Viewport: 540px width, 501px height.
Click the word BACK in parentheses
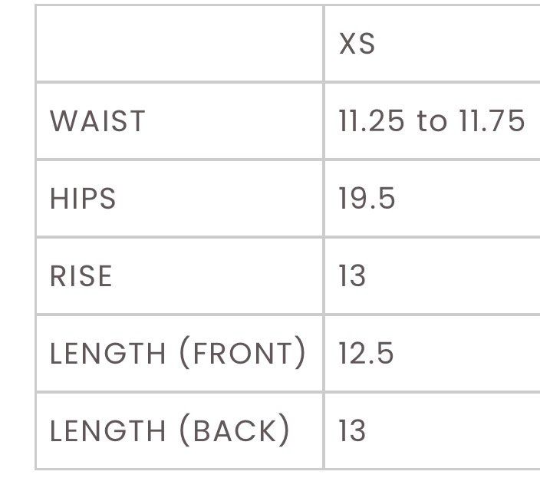[235, 430]
